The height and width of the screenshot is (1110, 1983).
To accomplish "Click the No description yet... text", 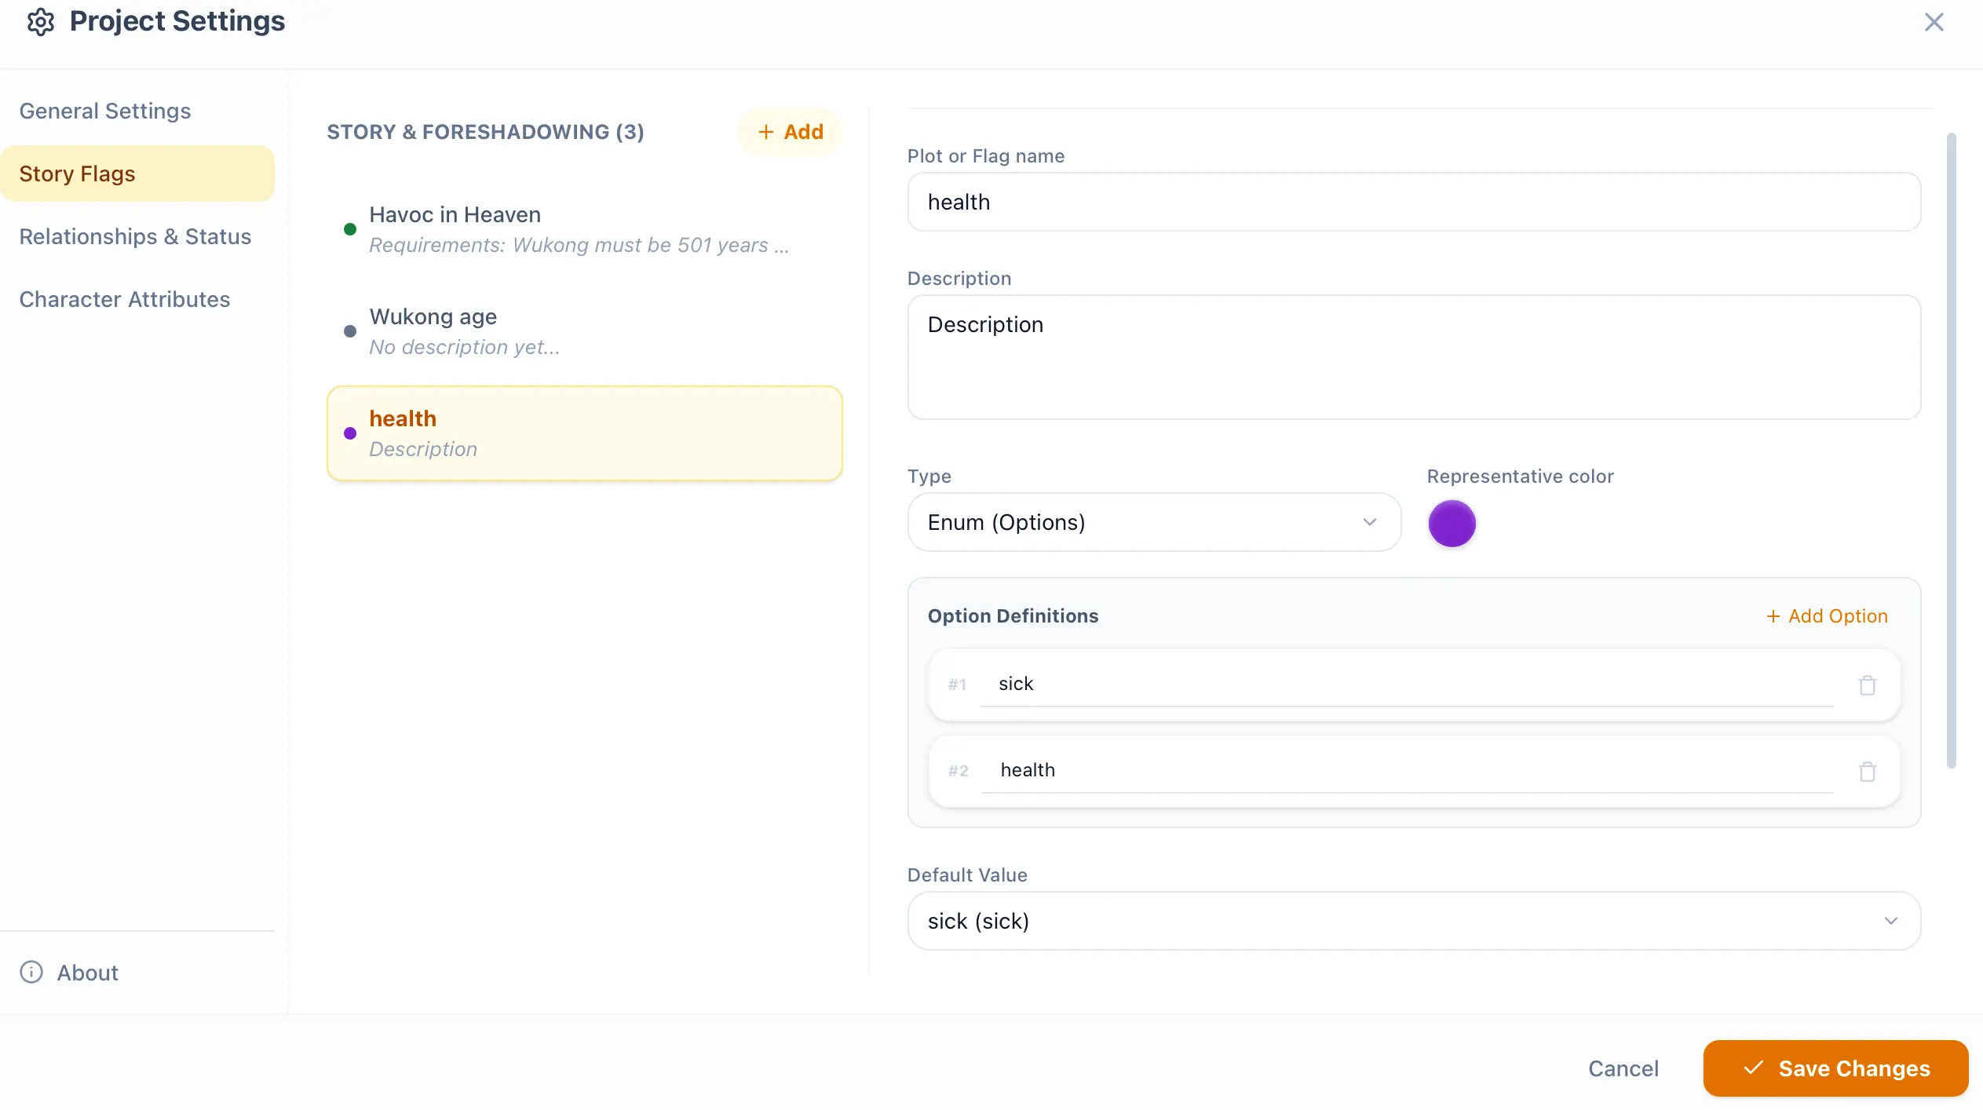I will pyautogui.click(x=465, y=347).
